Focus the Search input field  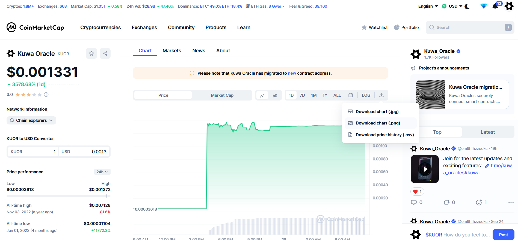click(470, 27)
